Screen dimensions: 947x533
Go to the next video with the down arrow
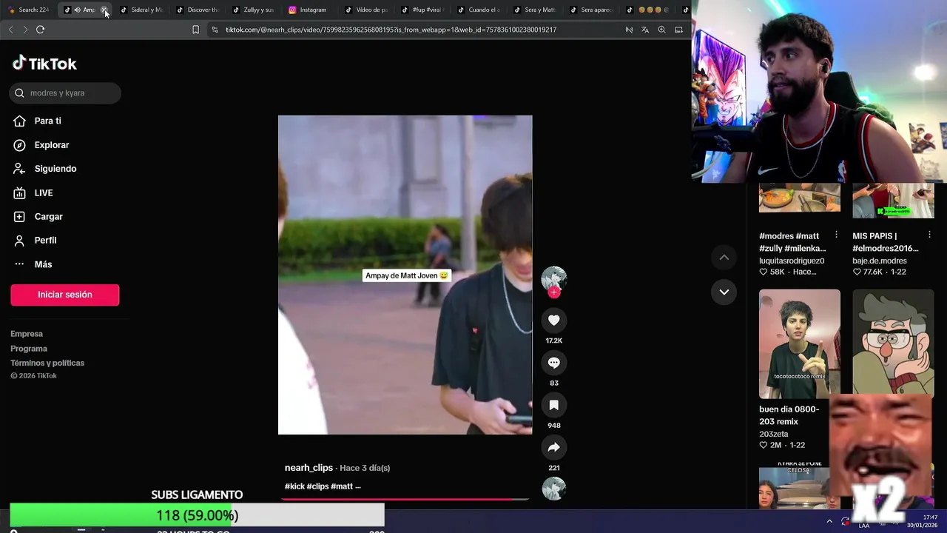click(724, 292)
